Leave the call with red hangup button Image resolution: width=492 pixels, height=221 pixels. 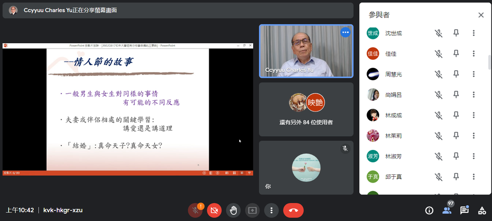click(294, 210)
